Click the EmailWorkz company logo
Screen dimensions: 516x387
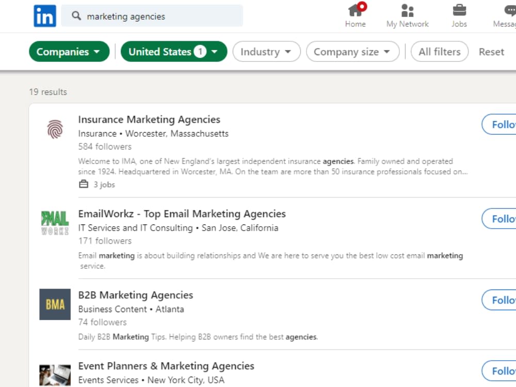click(x=54, y=222)
